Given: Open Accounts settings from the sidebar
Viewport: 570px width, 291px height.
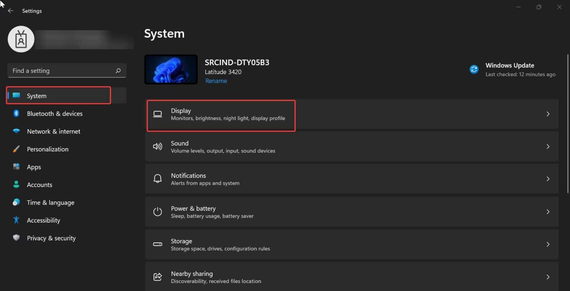Looking at the screenshot, I should click(x=39, y=184).
